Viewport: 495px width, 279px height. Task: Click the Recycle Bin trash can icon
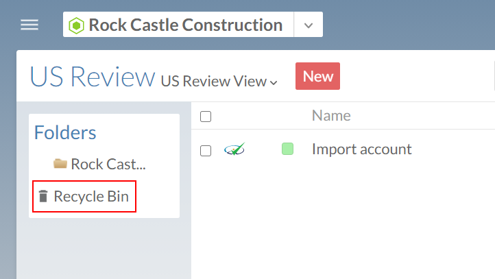click(x=43, y=197)
